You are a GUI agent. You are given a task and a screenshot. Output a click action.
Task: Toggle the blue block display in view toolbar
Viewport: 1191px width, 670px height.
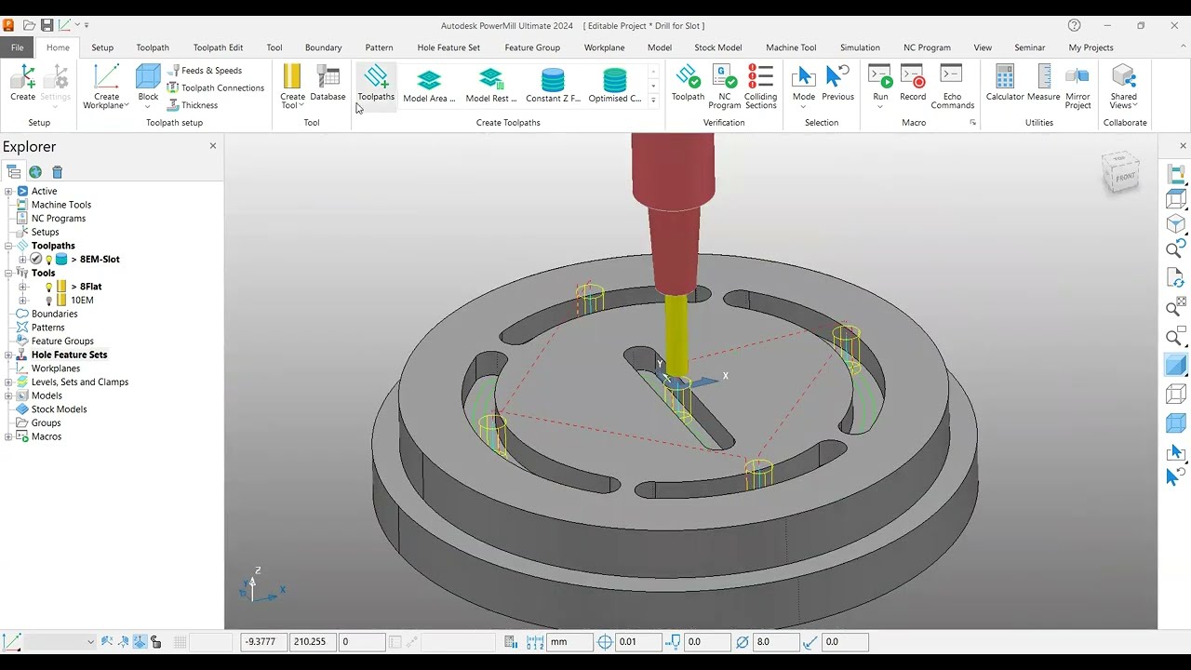coord(1176,423)
